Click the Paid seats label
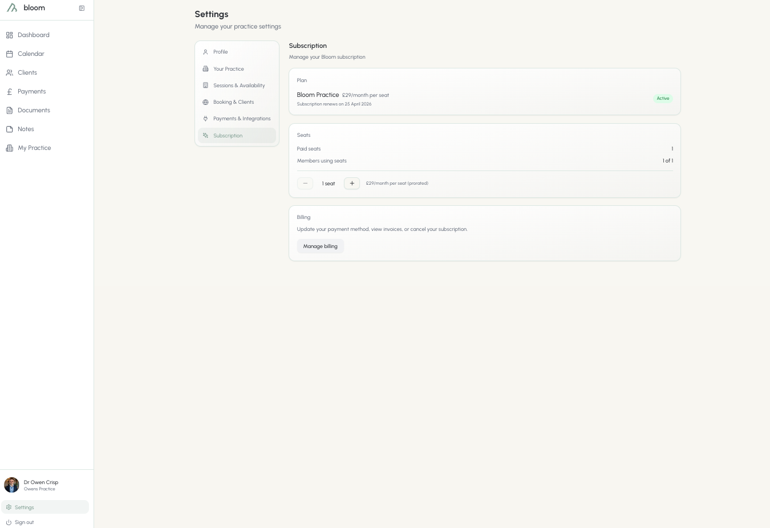Viewport: 770px width, 528px height. (309, 149)
